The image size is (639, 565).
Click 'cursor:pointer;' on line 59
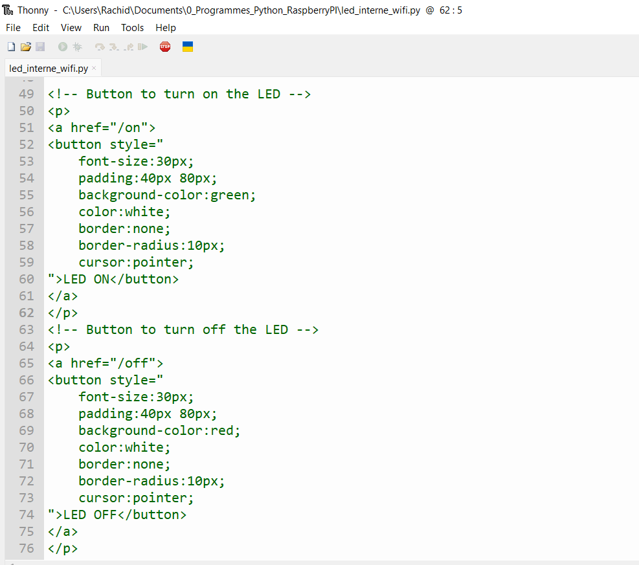click(x=136, y=262)
